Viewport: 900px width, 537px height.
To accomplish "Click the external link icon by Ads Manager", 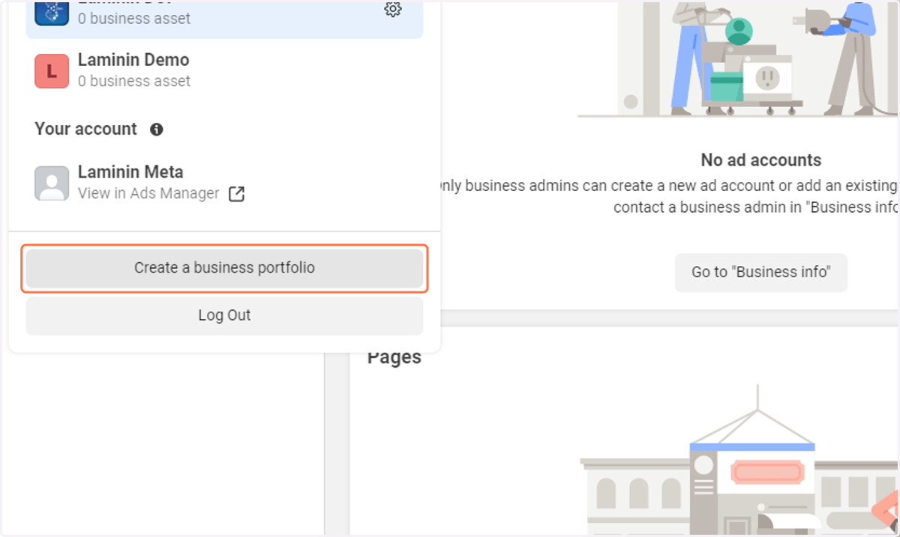I will click(x=236, y=194).
